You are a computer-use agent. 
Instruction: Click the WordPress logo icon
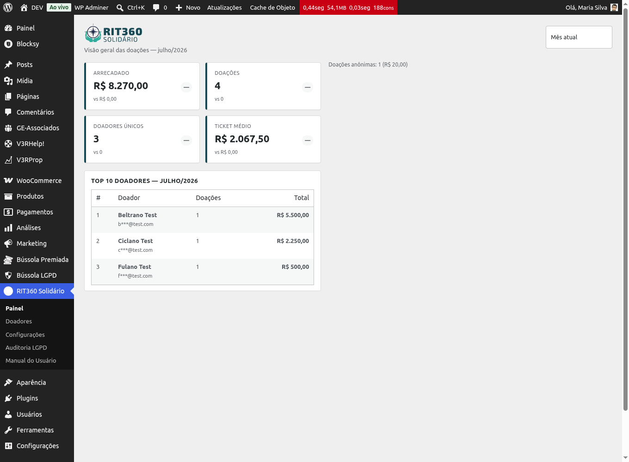coord(8,7)
